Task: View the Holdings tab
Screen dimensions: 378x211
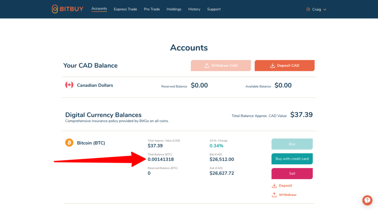Action: (174, 9)
